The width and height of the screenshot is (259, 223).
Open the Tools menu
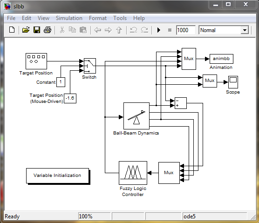[120, 18]
